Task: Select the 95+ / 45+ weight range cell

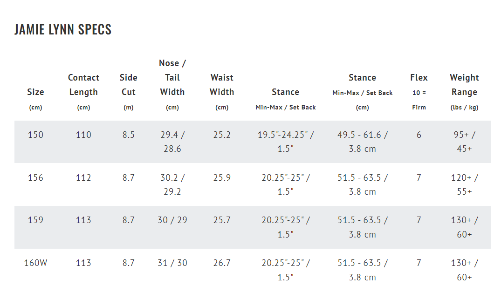Action: 464,142
